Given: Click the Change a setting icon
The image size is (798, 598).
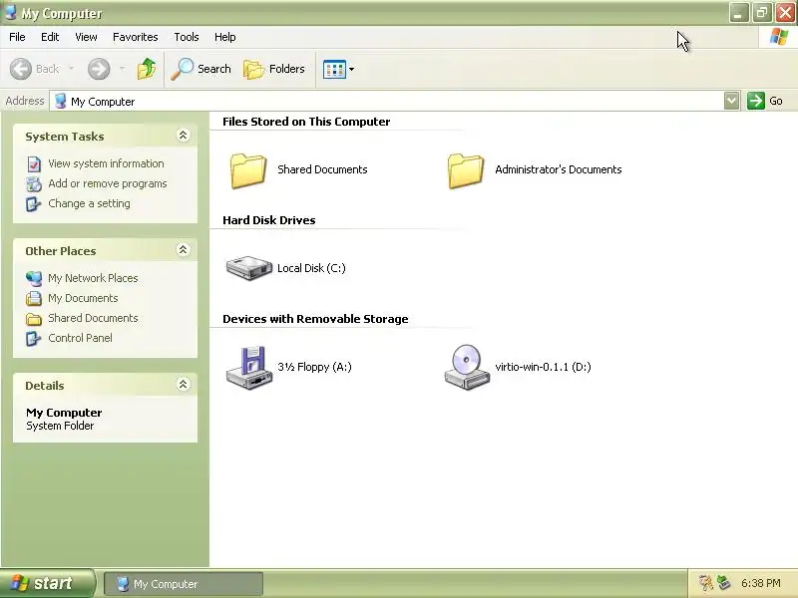Looking at the screenshot, I should [x=34, y=204].
